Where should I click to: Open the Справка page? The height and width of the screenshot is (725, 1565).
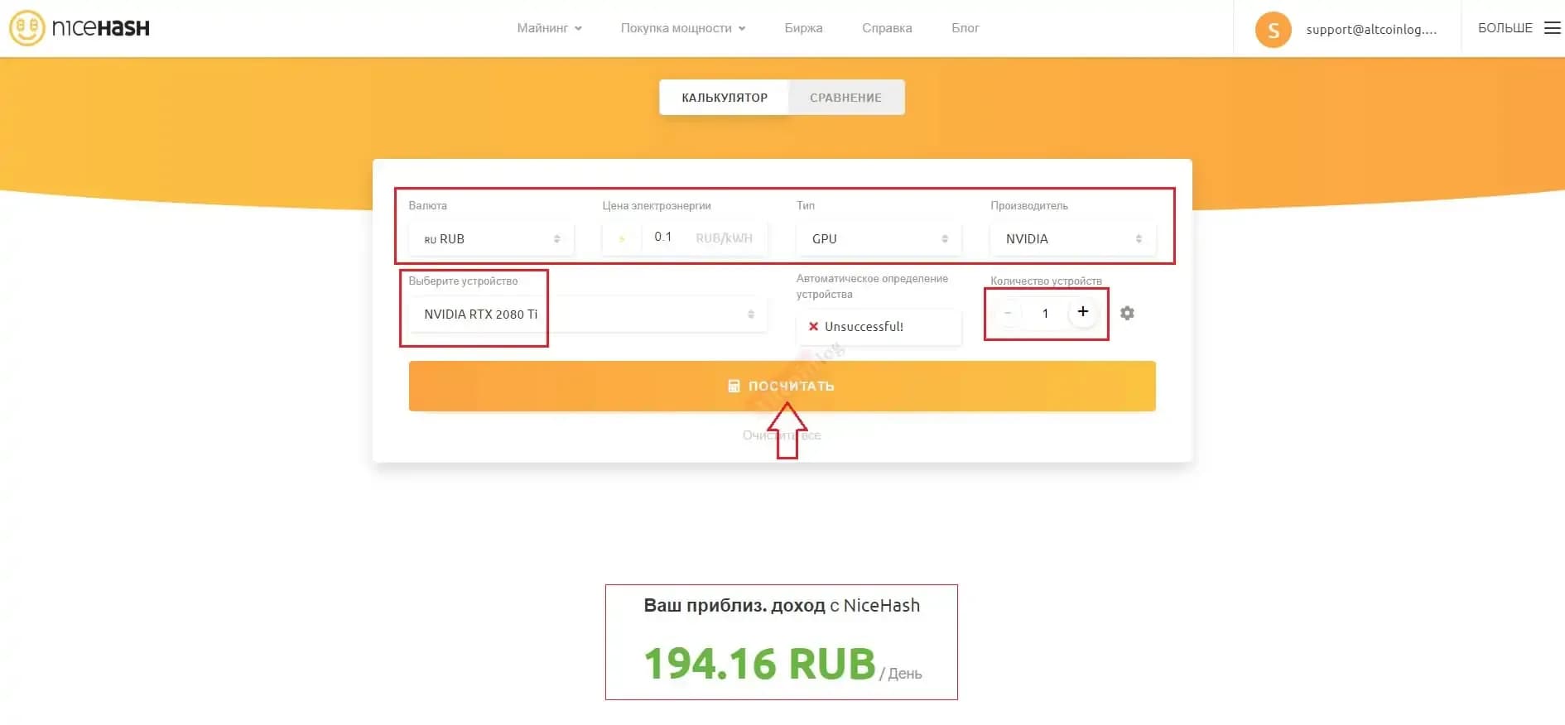click(x=887, y=28)
